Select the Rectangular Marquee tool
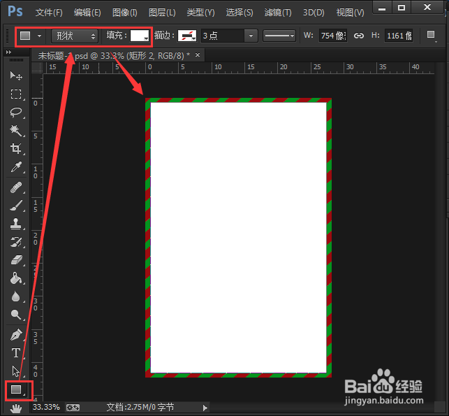This screenshot has width=449, height=416. pos(16,94)
